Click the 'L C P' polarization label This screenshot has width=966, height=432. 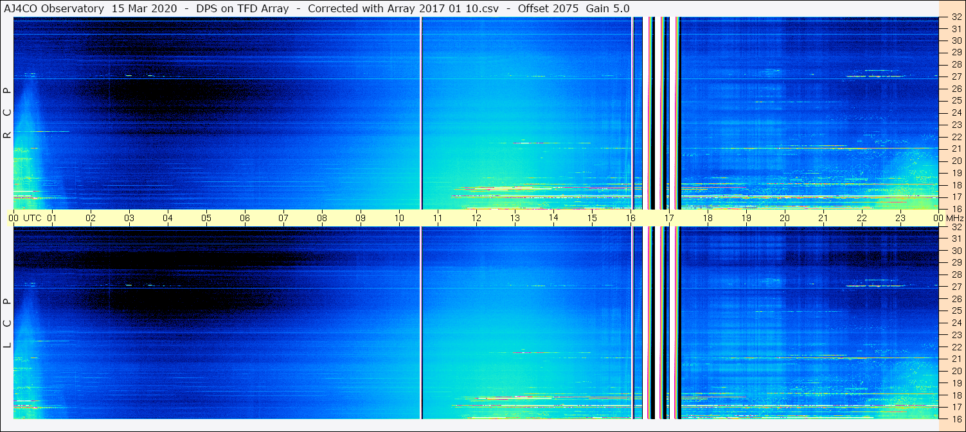pos(8,323)
